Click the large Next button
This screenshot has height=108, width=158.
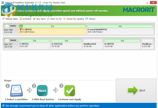(136, 90)
